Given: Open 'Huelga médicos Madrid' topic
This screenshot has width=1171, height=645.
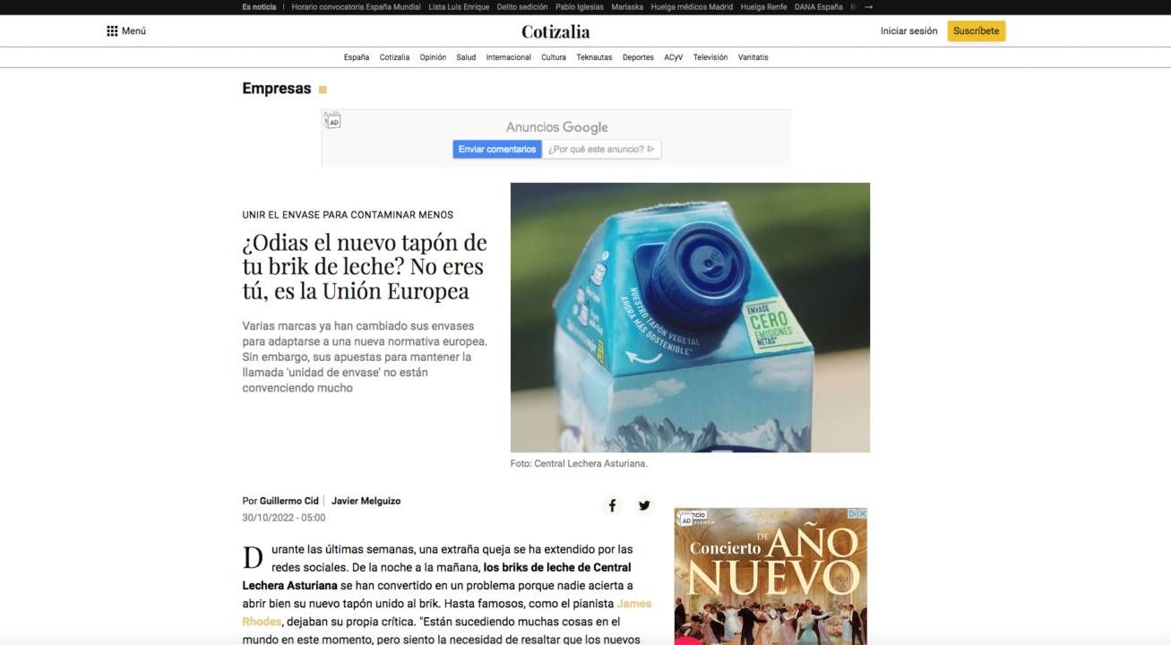Looking at the screenshot, I should coord(692,7).
